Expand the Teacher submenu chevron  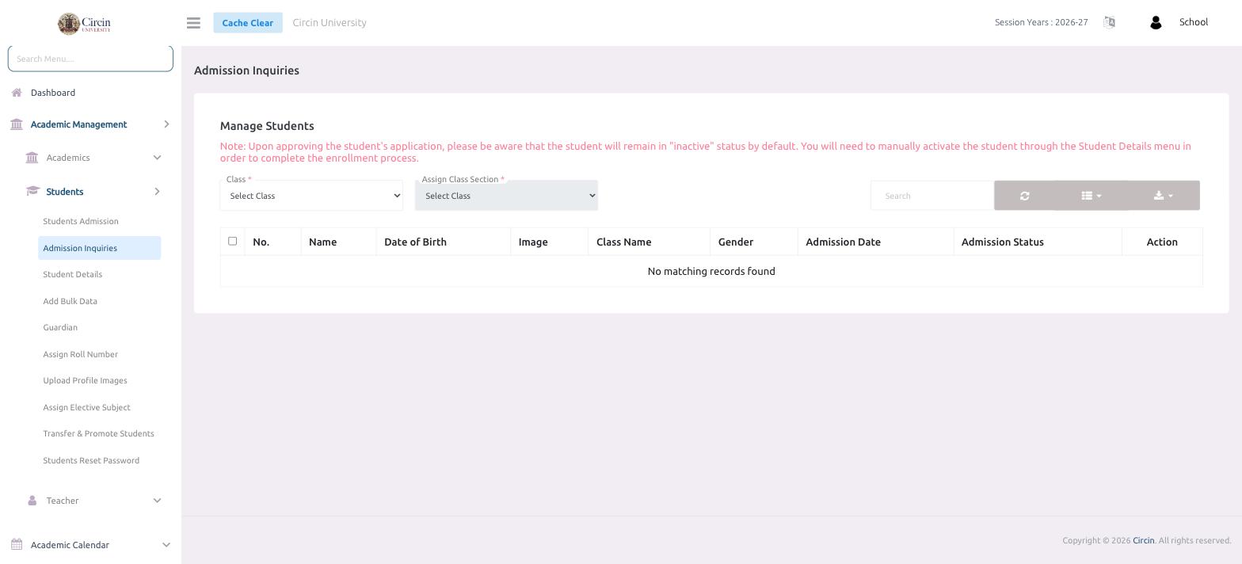point(157,501)
